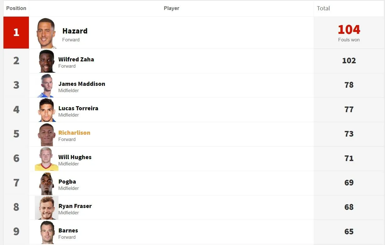This screenshot has width=385, height=245.
Task: Sort by the Total column header
Action: [323, 8]
